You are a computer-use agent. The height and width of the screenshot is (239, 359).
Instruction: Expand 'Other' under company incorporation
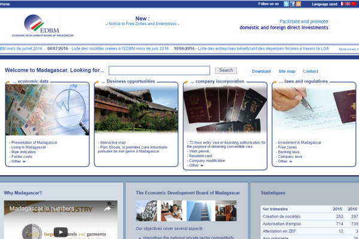pos(196,166)
